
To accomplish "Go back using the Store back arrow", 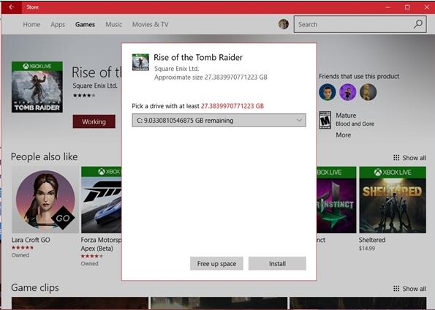I will coord(12,7).
